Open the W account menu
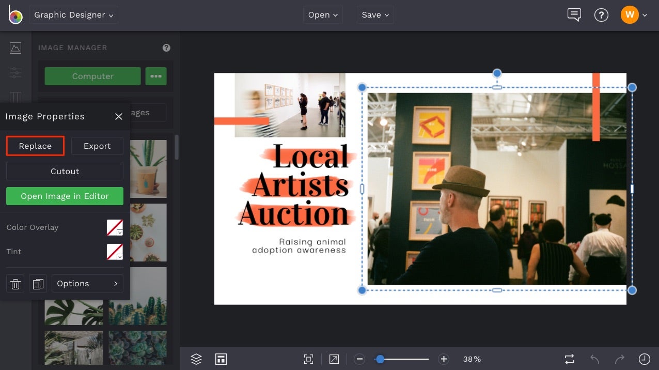The width and height of the screenshot is (659, 370). (x=634, y=14)
